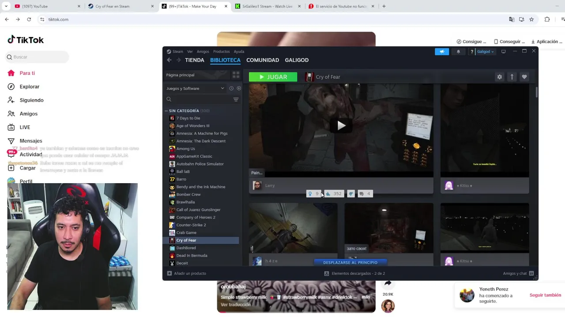565x317 pixels.
Task: Go back with Steam's left arrow
Action: [x=169, y=60]
